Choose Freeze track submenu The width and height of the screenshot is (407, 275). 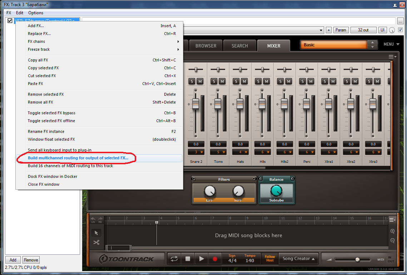[99, 49]
